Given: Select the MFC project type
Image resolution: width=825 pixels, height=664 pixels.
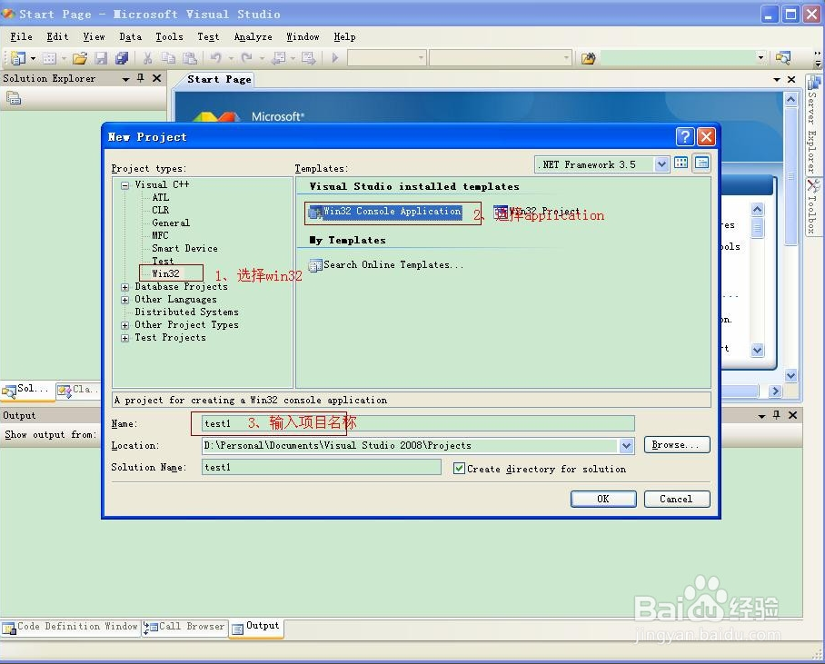Looking at the screenshot, I should coord(160,235).
